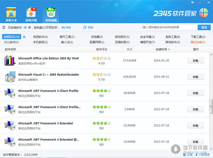Click the .NET Framework 4 Client Profile 38.80MB icon
213x158 pixels.
click(x=10, y=93)
